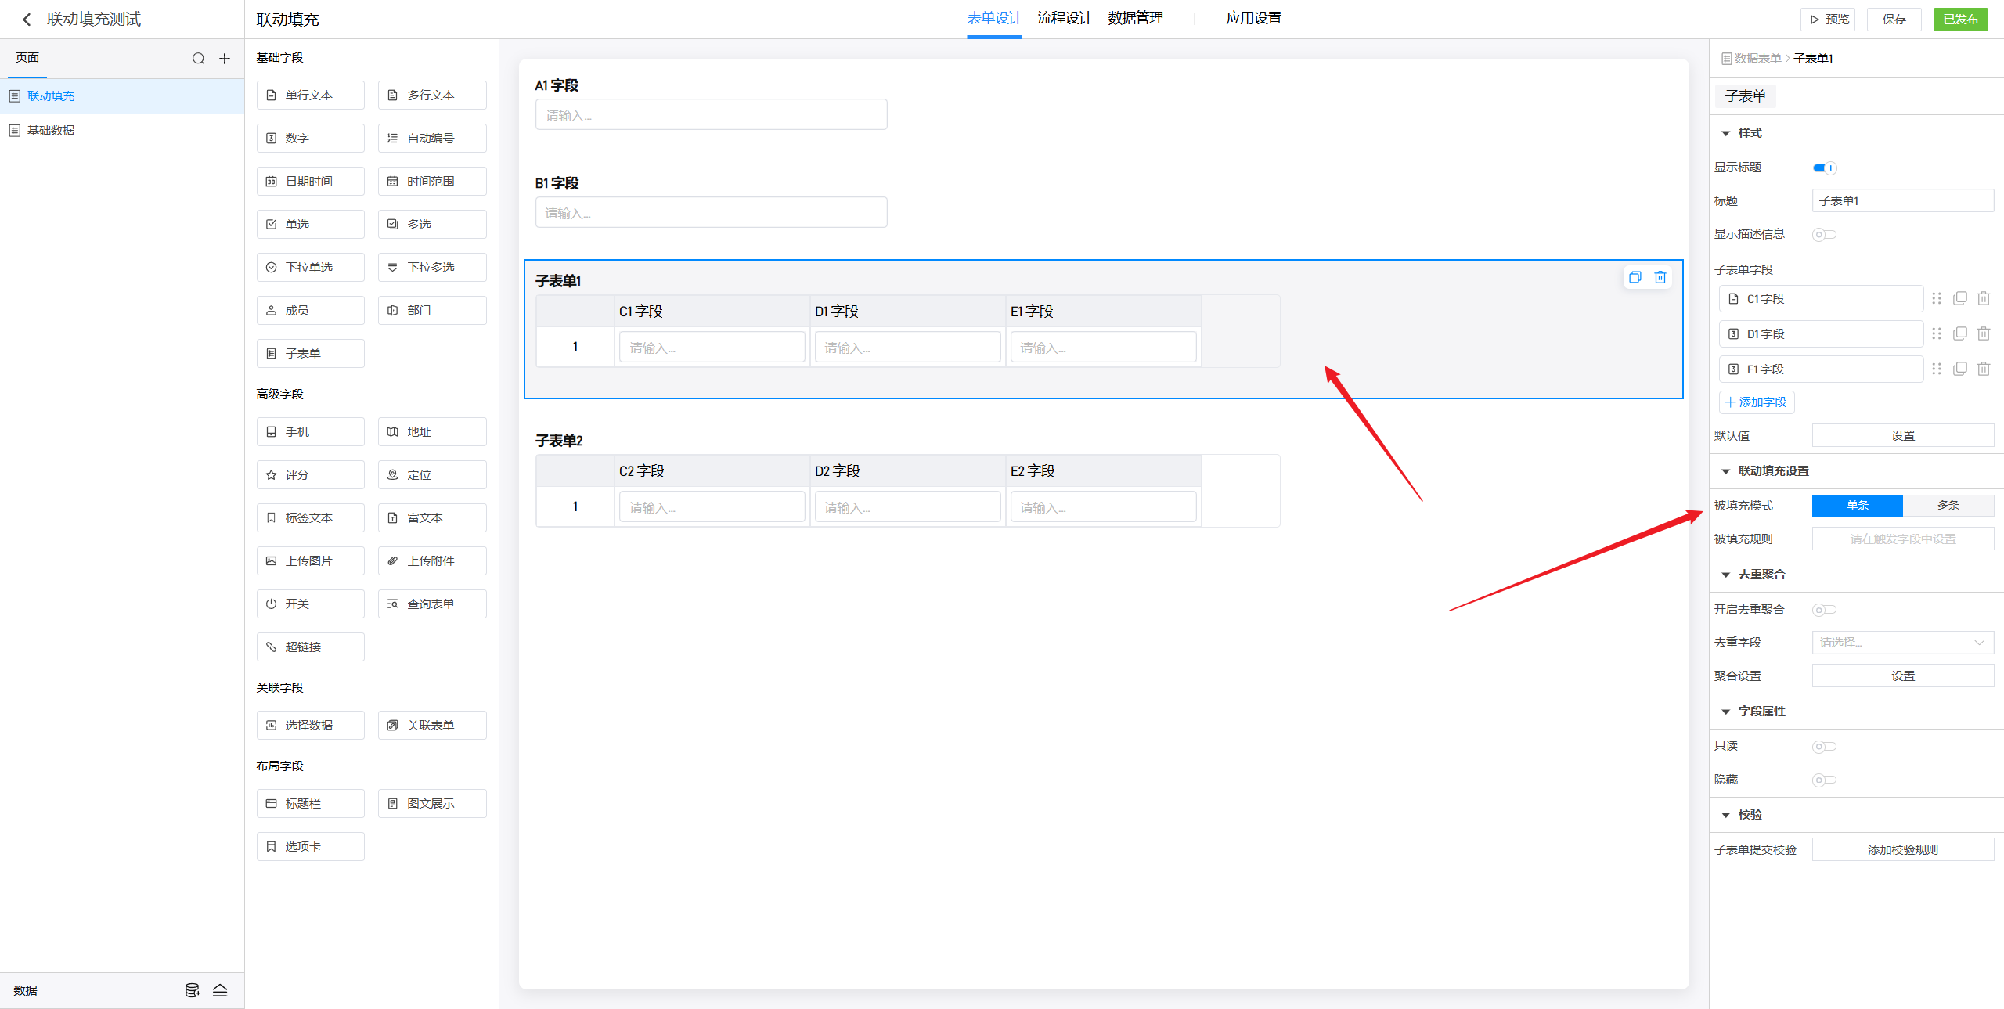Click the database icon in bottom 数据 bar
2004x1009 pixels.
tap(192, 990)
